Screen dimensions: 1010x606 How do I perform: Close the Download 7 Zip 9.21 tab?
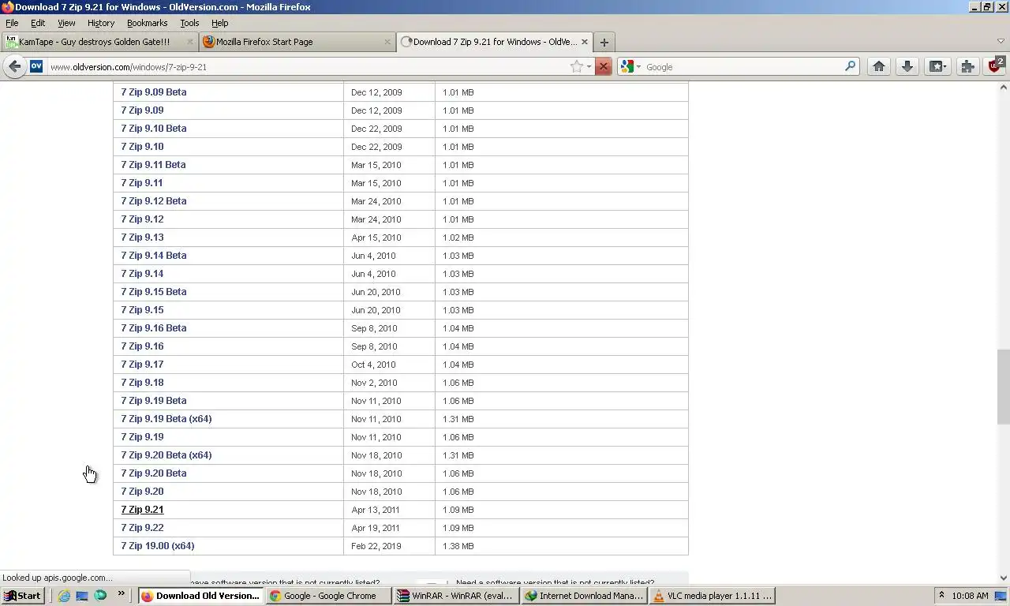(585, 42)
